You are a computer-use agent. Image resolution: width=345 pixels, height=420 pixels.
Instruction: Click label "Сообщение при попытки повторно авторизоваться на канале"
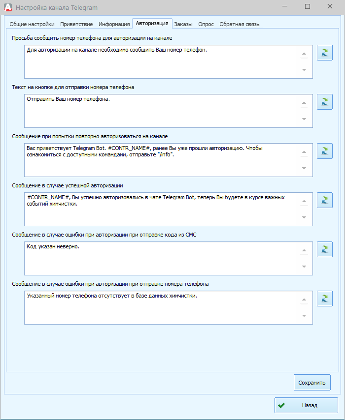(x=90, y=136)
